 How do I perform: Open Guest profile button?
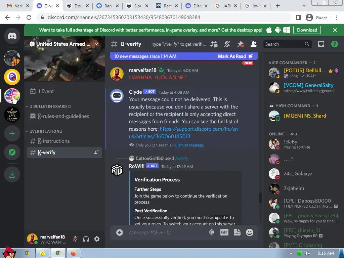(x=317, y=17)
